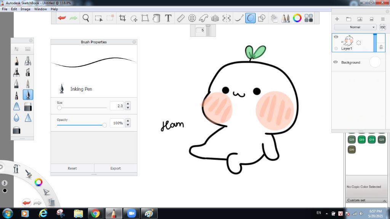Viewport: 390px width, 219px height.
Task: Open the Brush Palette toolbar icon
Action: (286, 18)
